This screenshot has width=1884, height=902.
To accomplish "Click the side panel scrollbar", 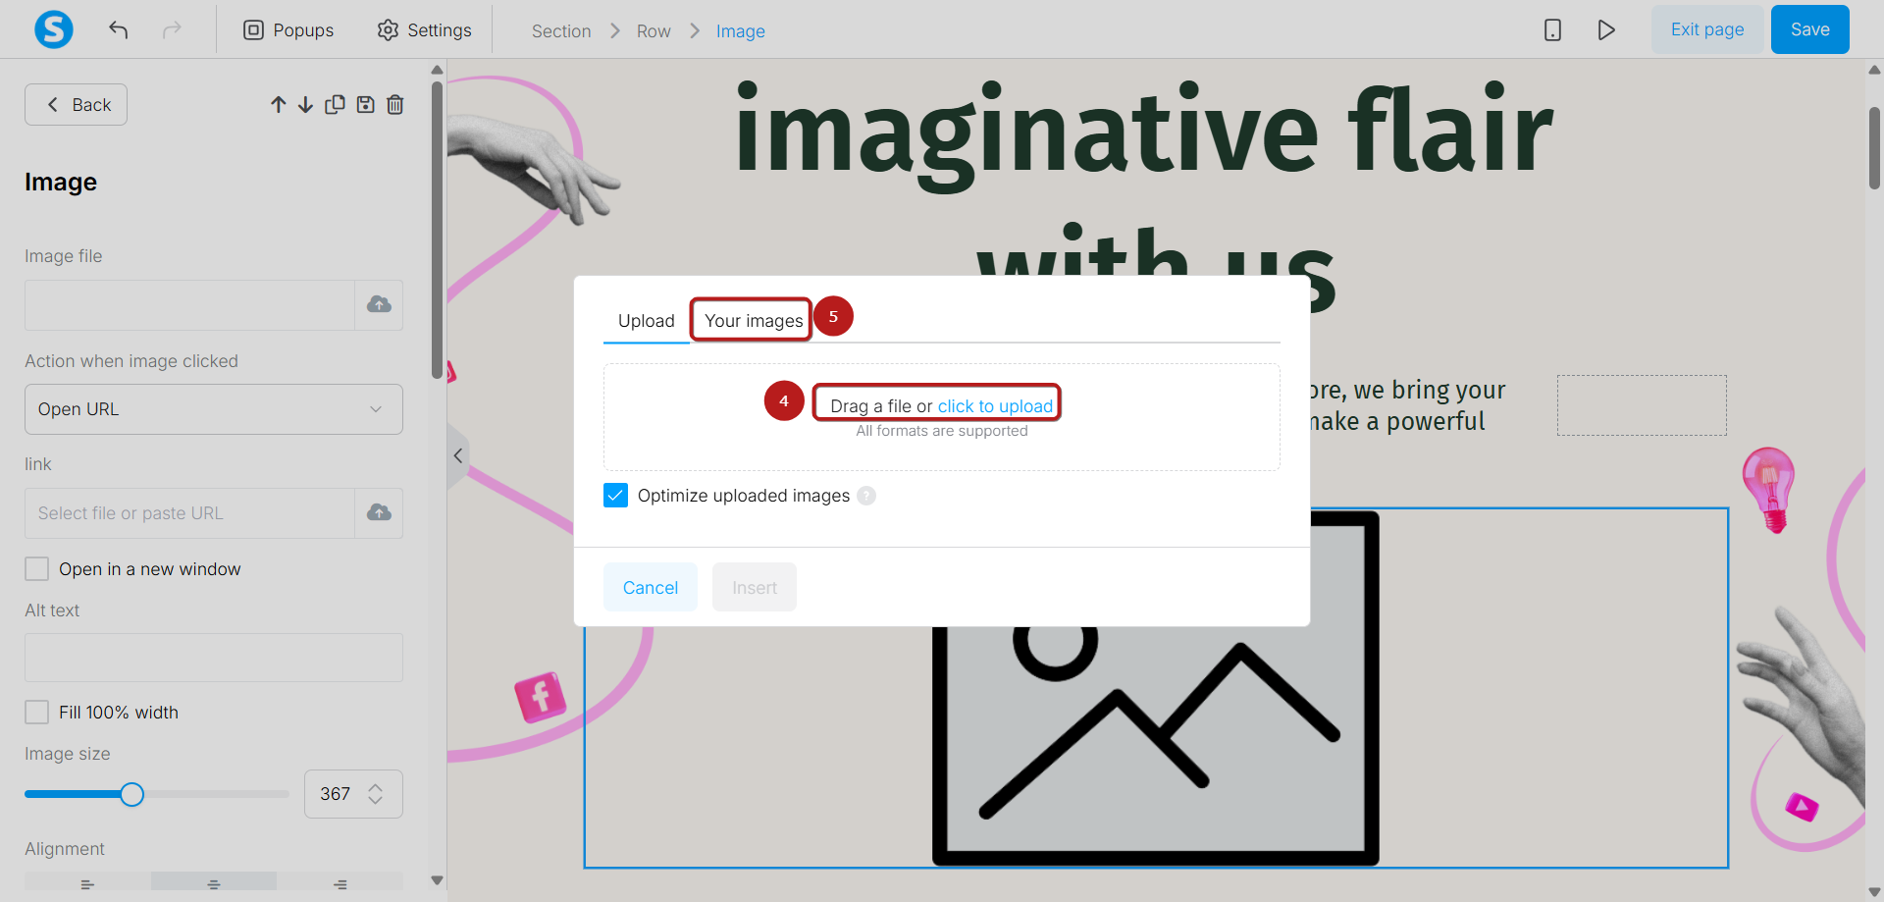I will (x=437, y=229).
